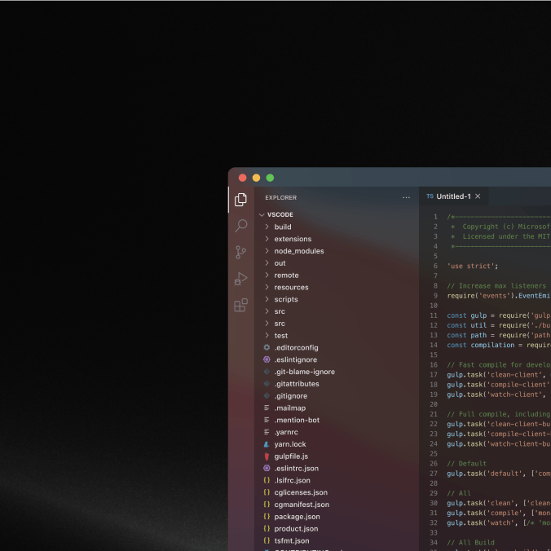Close the Untitled-1 tab
This screenshot has height=551, width=551.
pyautogui.click(x=478, y=196)
